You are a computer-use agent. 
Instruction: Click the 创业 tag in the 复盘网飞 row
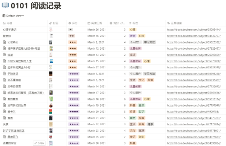142,137
